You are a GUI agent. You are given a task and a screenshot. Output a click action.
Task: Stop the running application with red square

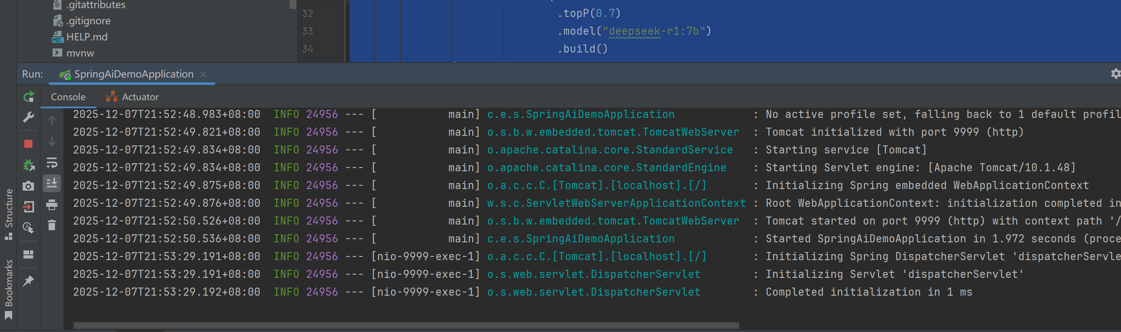point(29,144)
